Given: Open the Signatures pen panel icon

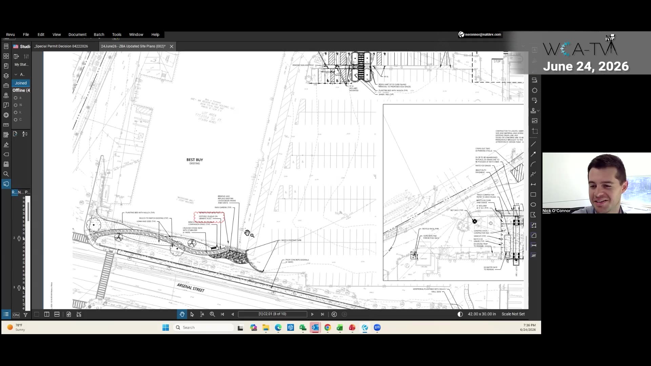Looking at the screenshot, I should pyautogui.click(x=6, y=144).
